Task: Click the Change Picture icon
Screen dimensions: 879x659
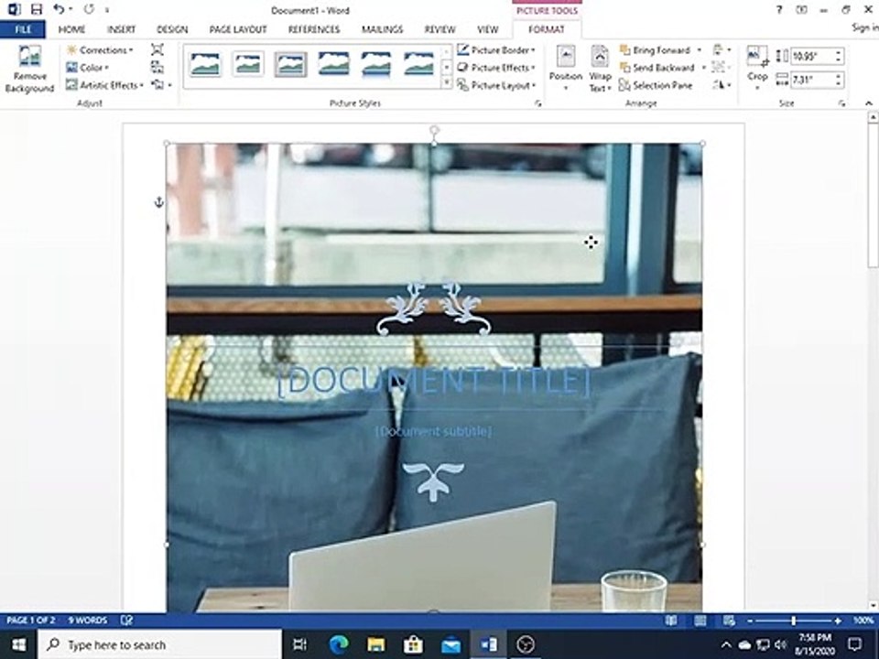Action: point(157,67)
